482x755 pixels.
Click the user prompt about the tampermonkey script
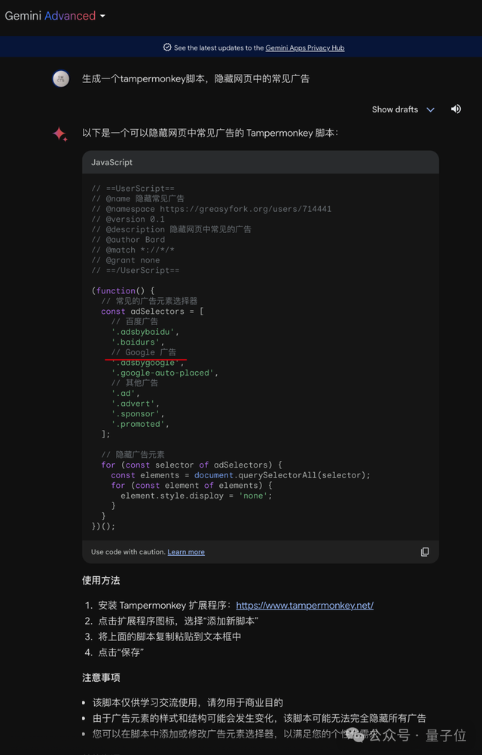[196, 78]
